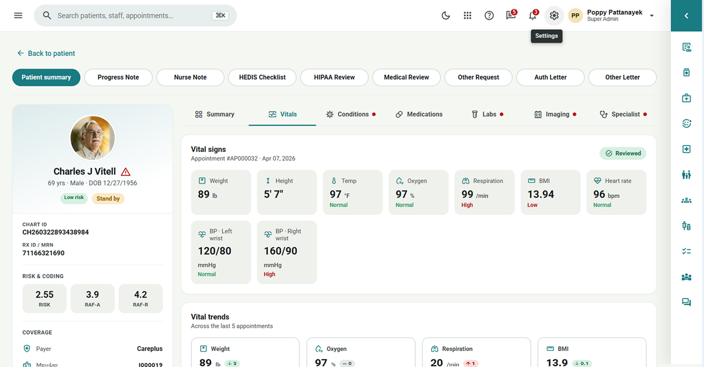Expand Poppy Pattanayek user menu
Image resolution: width=704 pixels, height=367 pixels.
tap(611, 16)
